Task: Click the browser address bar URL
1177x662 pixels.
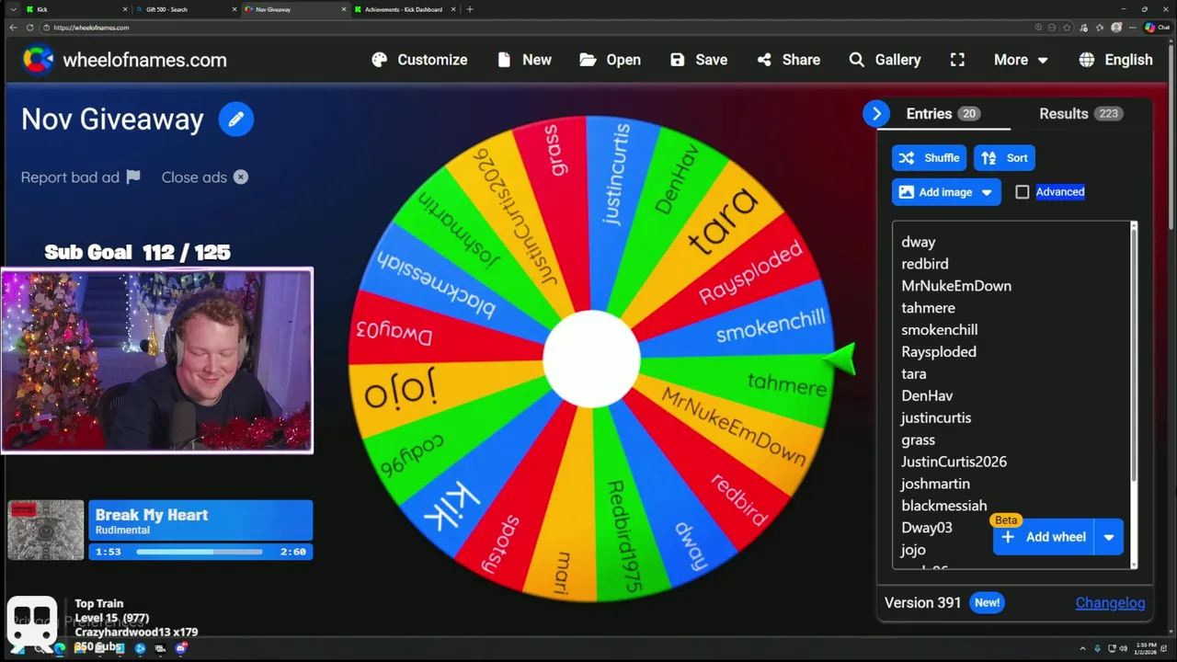Action: 91,28
